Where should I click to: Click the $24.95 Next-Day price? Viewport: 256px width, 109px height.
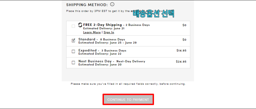point(181,62)
